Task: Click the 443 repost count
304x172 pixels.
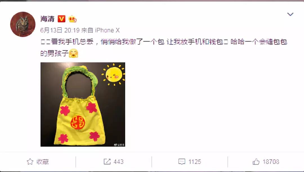Action: point(119,162)
